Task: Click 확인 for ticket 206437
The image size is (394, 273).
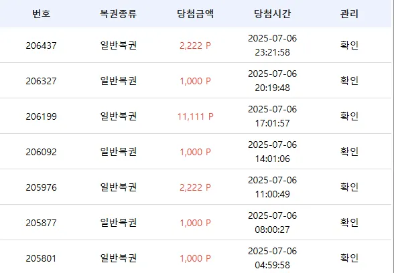Action: point(349,45)
